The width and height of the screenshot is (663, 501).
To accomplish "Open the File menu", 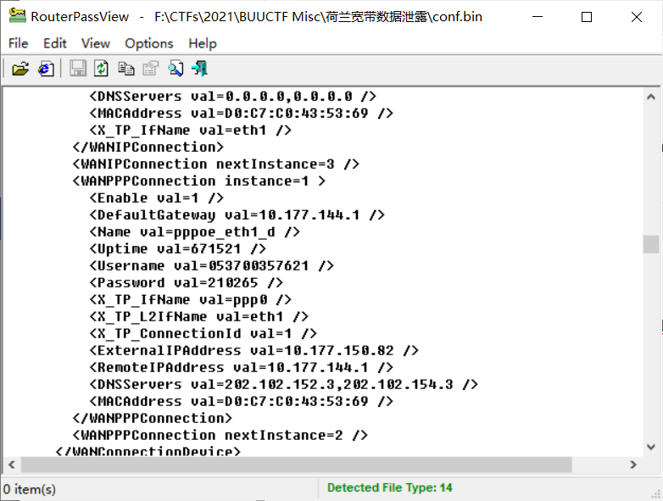I will coord(18,43).
